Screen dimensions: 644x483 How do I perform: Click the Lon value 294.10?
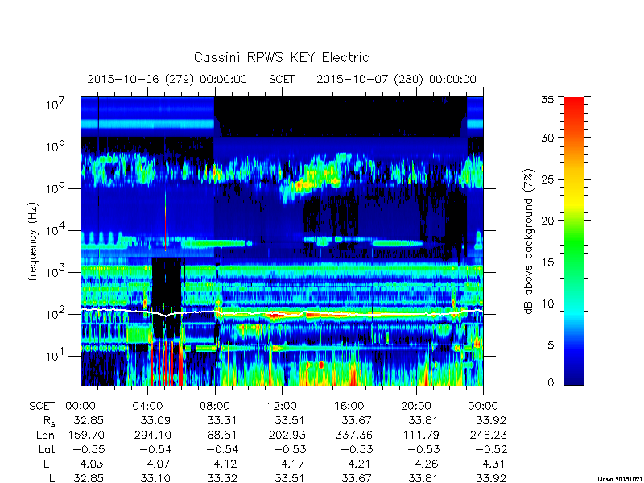click(x=152, y=435)
